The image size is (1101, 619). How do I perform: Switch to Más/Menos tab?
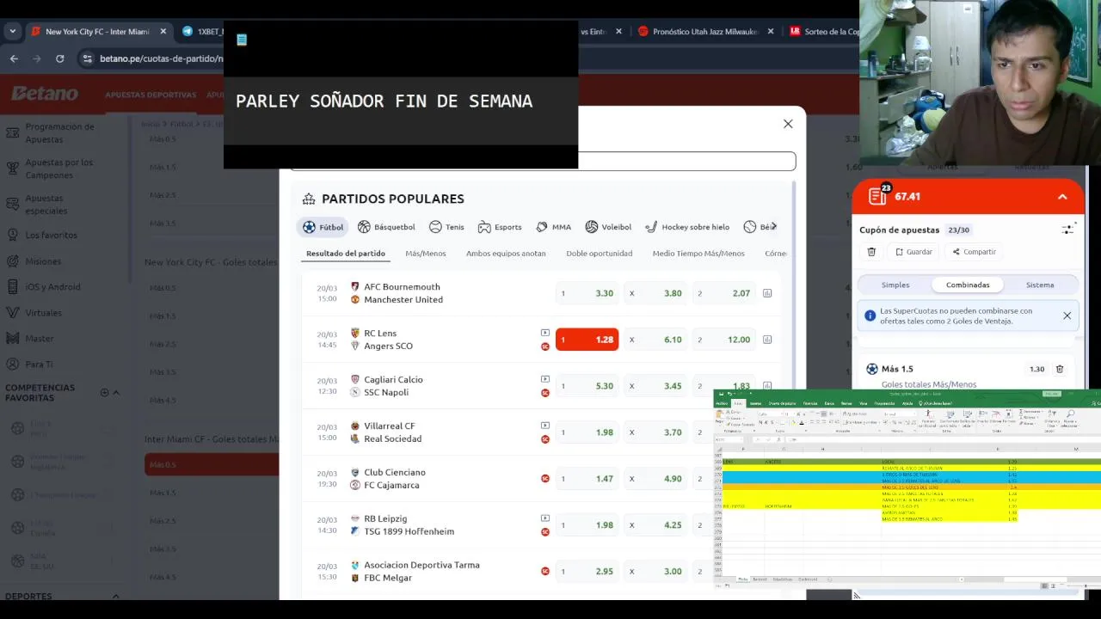(x=426, y=254)
